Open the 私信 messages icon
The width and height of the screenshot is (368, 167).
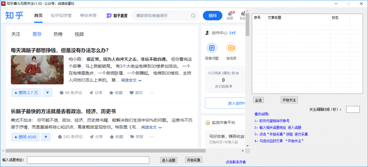[243, 14]
